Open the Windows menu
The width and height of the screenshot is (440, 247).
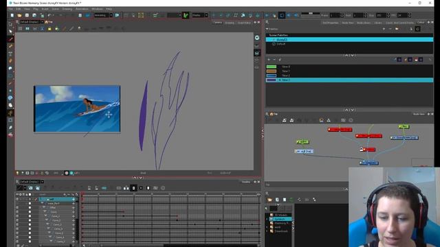pyautogui.click(x=97, y=9)
